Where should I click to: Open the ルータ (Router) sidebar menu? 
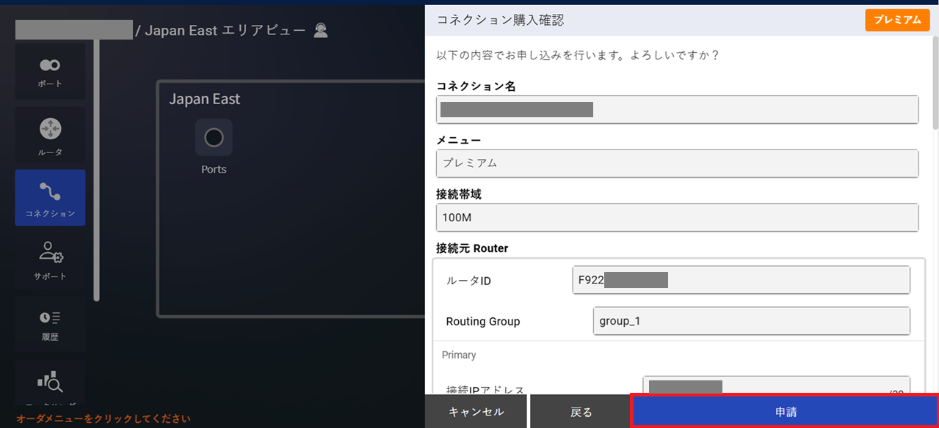click(x=50, y=136)
